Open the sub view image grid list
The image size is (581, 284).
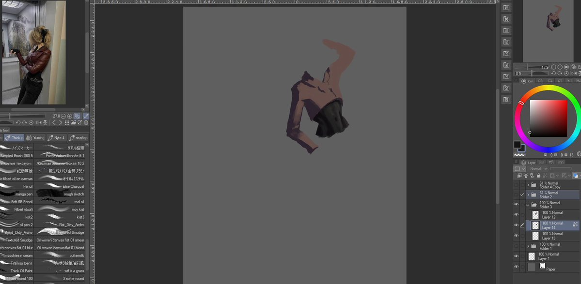(x=67, y=123)
